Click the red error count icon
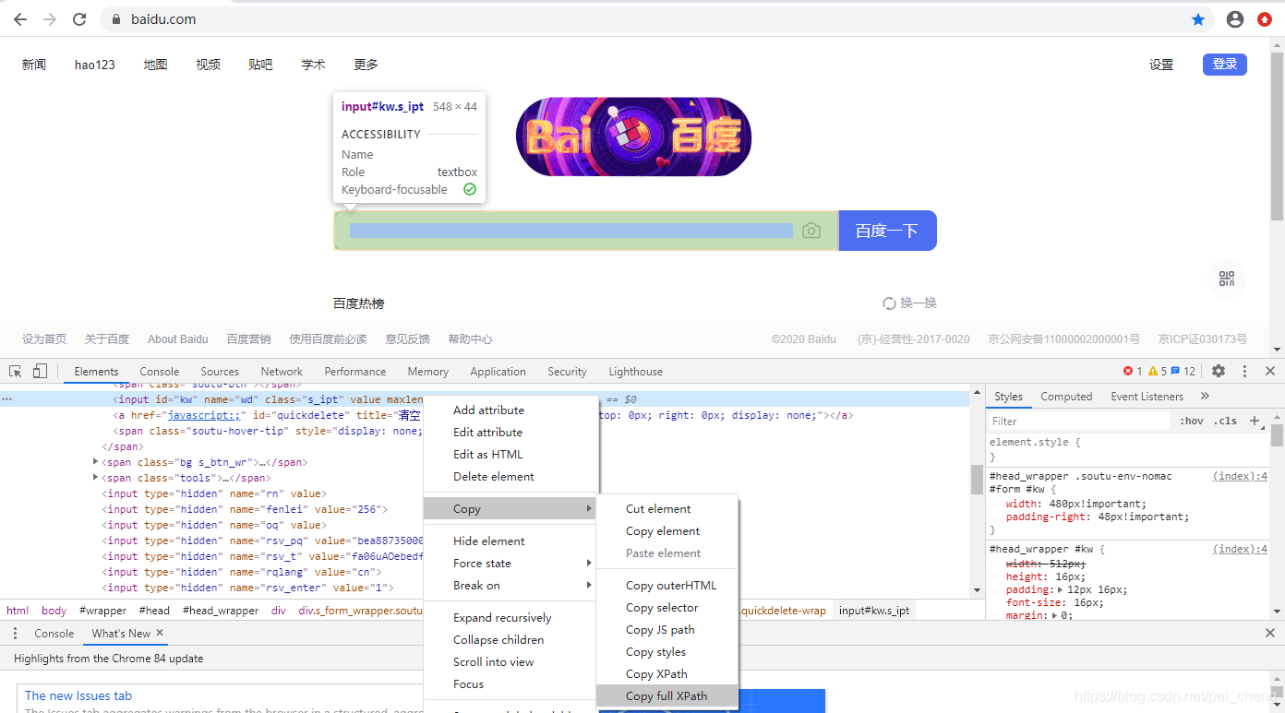The image size is (1285, 713). coord(1128,371)
